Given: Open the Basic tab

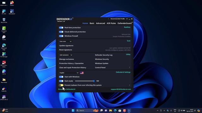Looking at the screenshot, I should [x=92, y=23].
